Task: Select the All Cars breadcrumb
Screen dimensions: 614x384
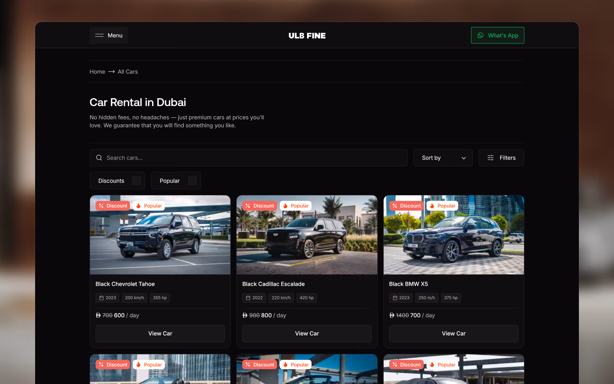Action: [128, 72]
